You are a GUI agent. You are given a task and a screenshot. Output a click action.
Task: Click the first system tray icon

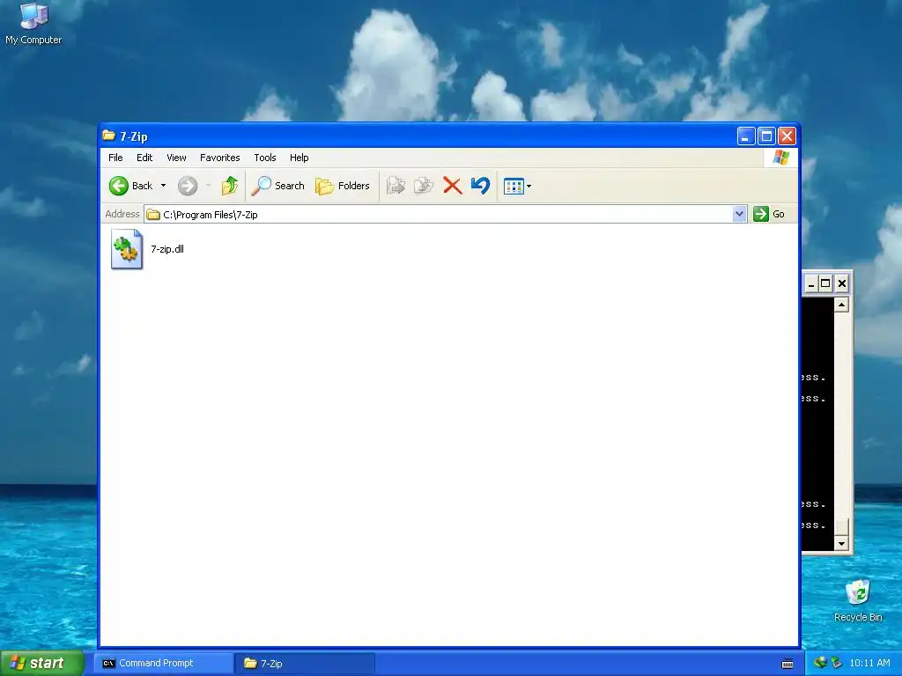point(820,663)
